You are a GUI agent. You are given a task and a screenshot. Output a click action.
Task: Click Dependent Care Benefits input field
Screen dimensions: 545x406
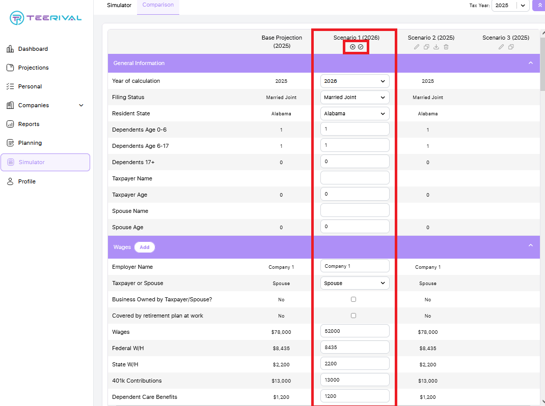(x=355, y=396)
